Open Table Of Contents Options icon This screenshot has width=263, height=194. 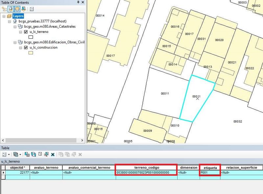[x=32, y=9]
